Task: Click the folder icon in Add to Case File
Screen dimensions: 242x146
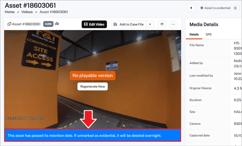Action: pos(115,25)
